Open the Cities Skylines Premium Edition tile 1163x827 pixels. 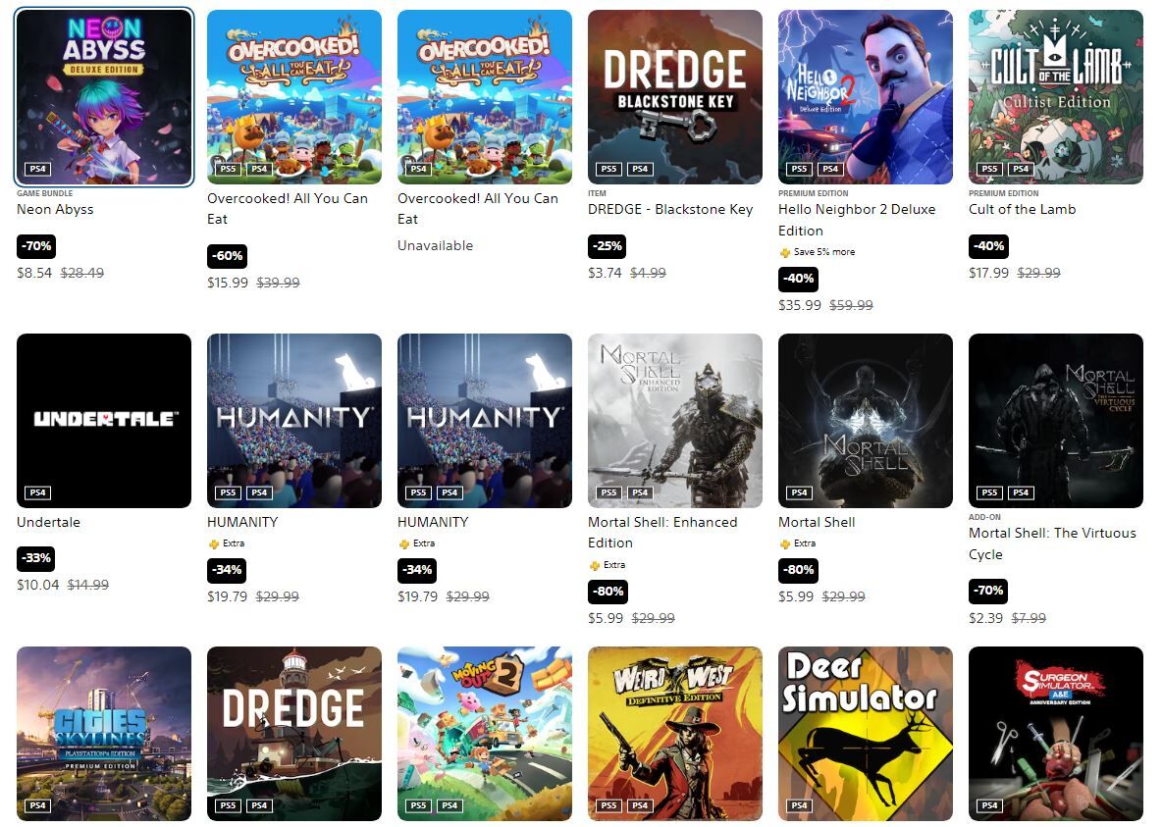(x=104, y=734)
